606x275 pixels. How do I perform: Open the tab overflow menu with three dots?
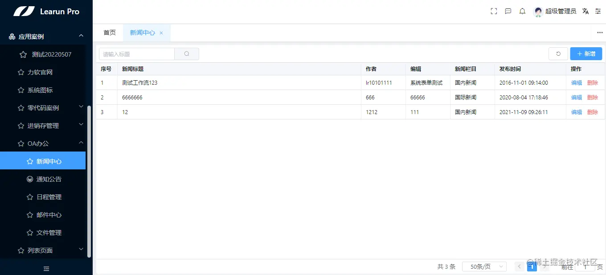click(600, 32)
